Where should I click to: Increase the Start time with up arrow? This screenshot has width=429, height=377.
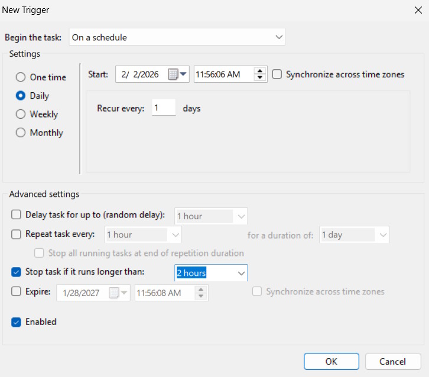[260, 71]
